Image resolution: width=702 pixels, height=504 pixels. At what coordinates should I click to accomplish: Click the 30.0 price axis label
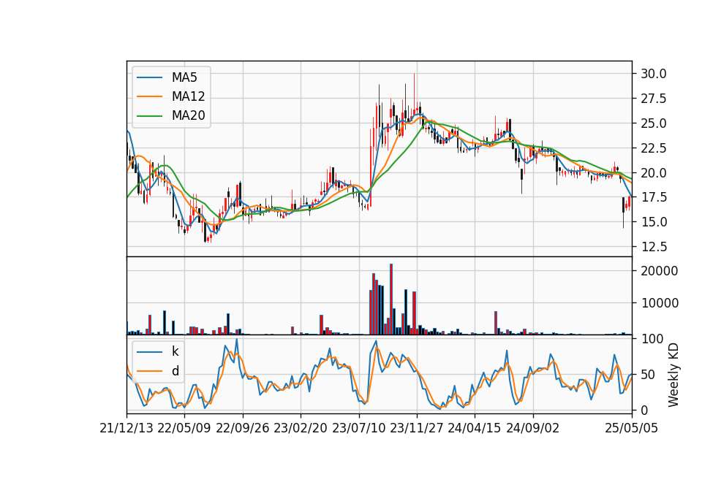tap(653, 74)
